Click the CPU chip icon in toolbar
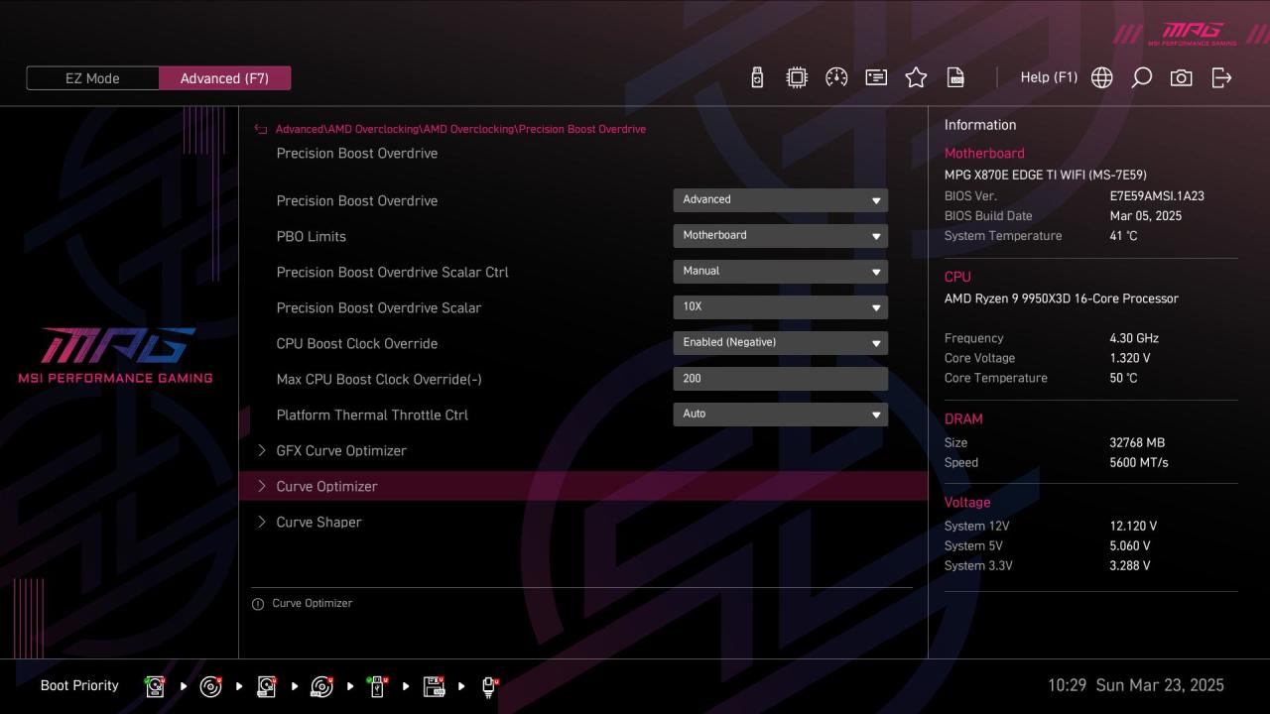This screenshot has height=714, width=1270. 797,77
